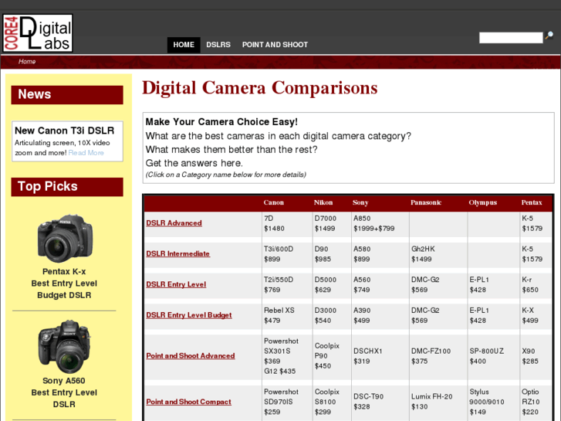Open the Point and Shoot Advanced link
The width and height of the screenshot is (561, 421).
click(x=191, y=356)
